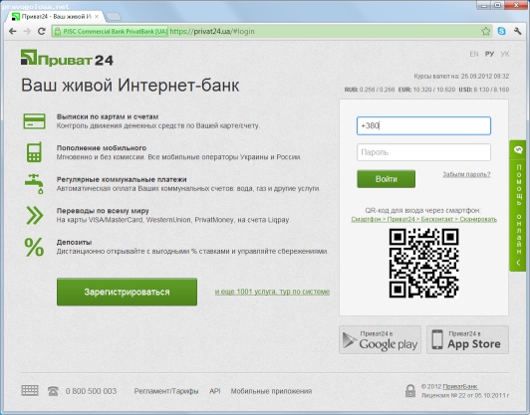Open the API footer link
Viewport: 530px width, 415px height.
coord(214,391)
